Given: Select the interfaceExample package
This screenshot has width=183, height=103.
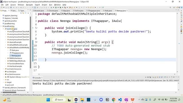Looking at the screenshot, I should click(x=15, y=66).
